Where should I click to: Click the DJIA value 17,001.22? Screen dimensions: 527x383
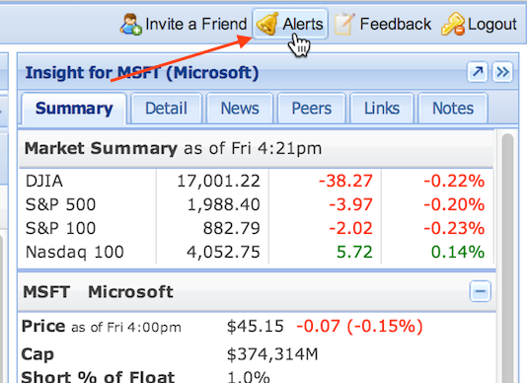pyautogui.click(x=218, y=181)
